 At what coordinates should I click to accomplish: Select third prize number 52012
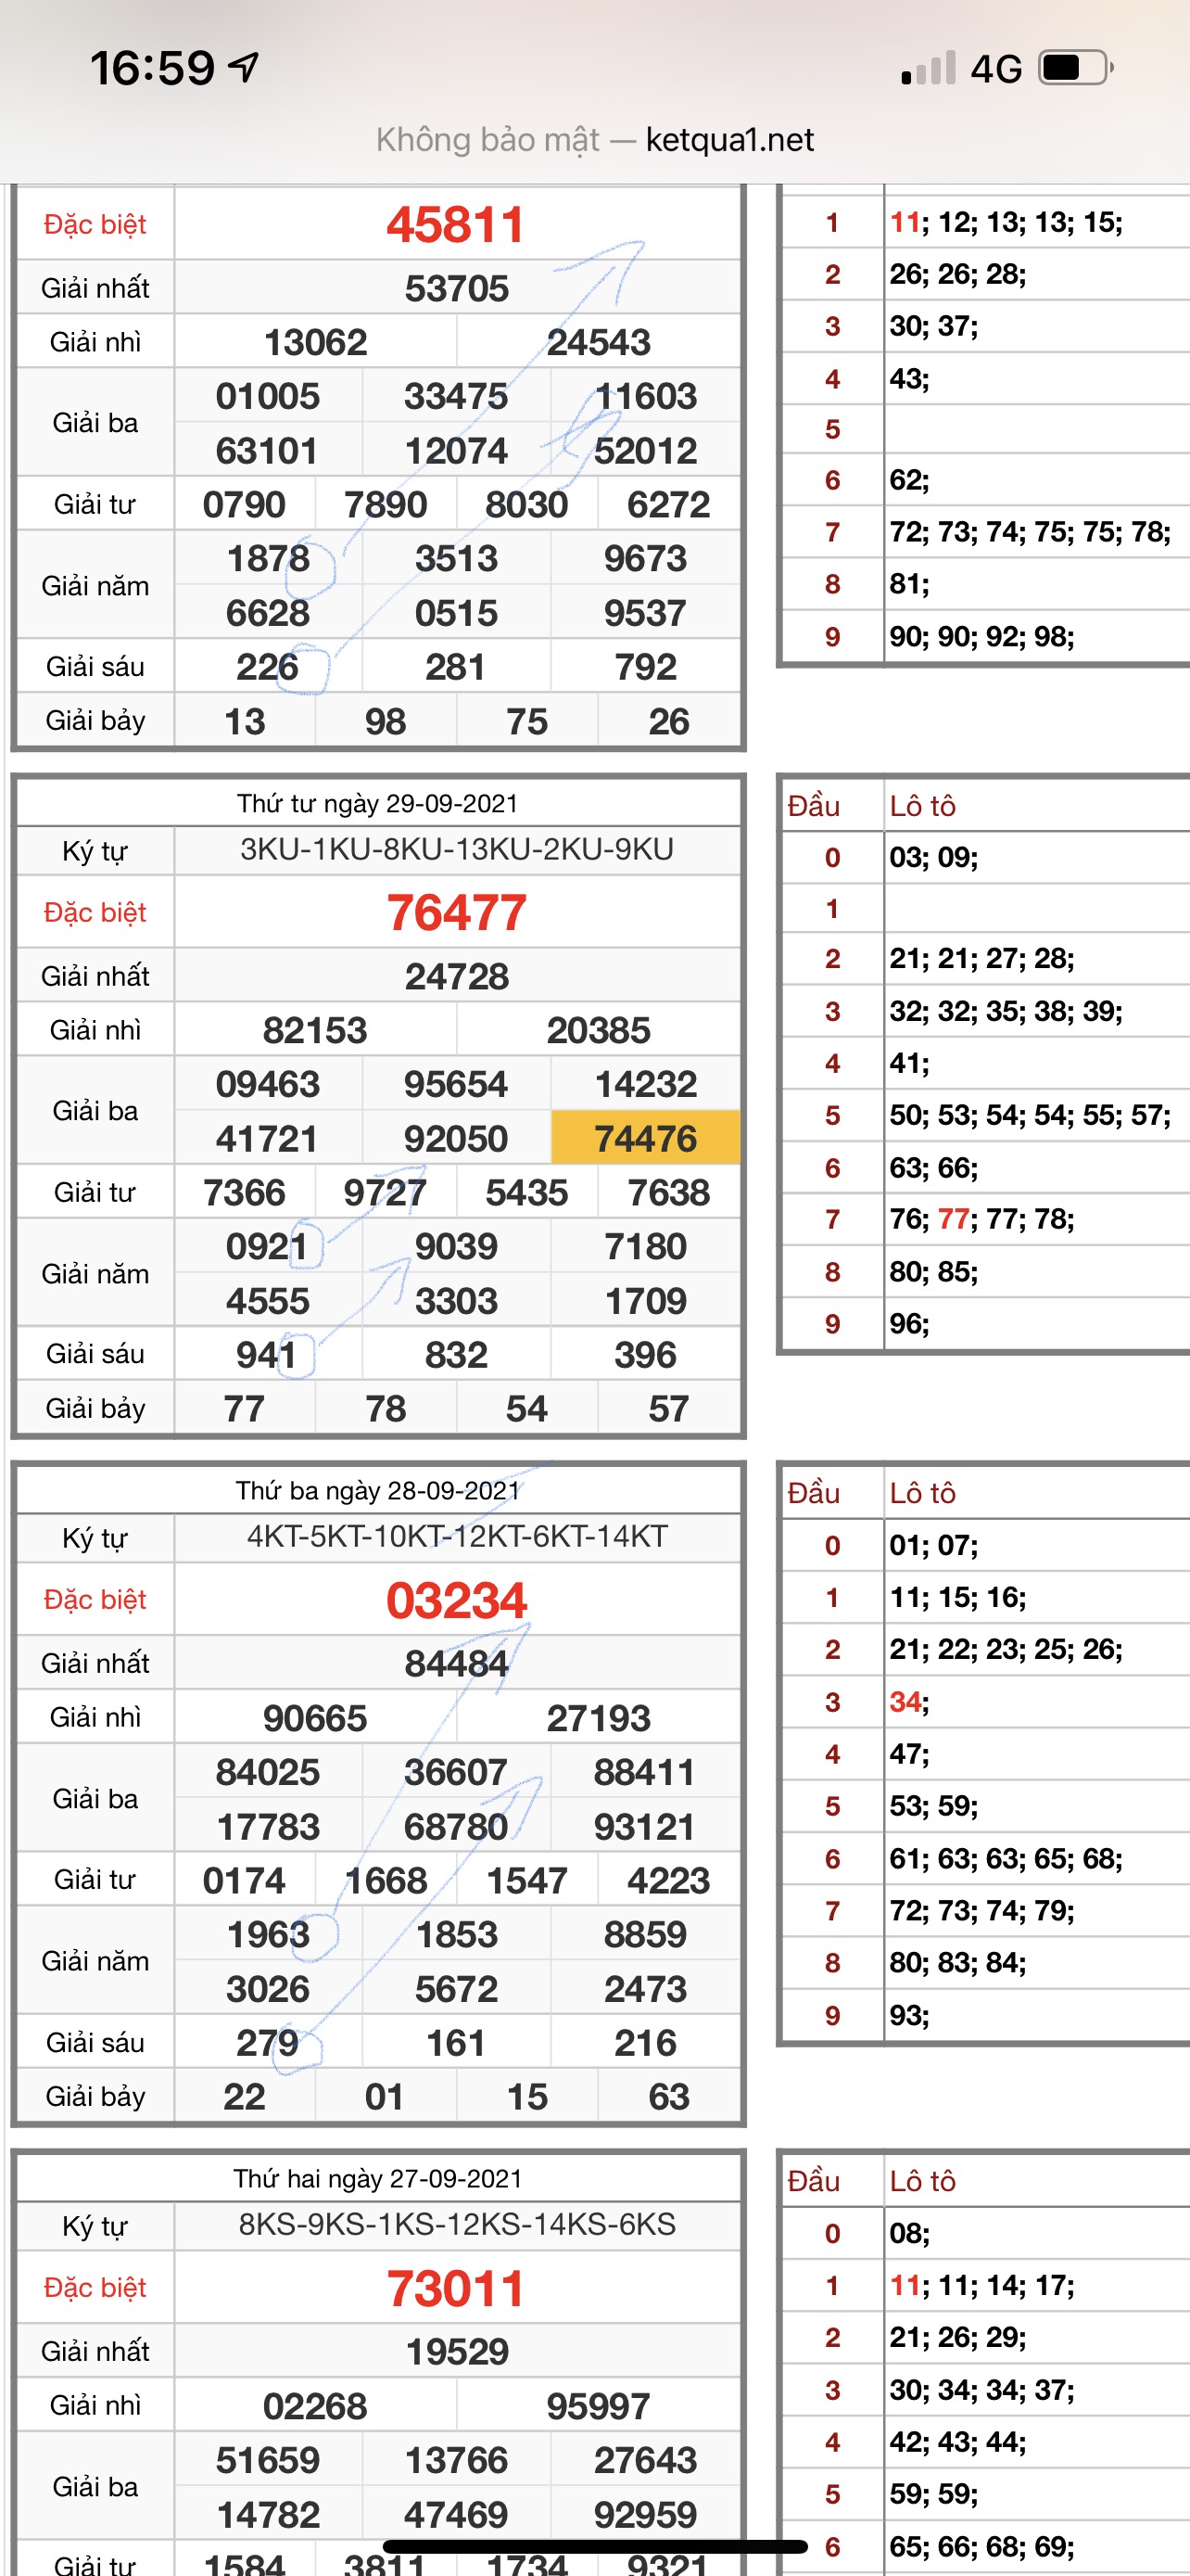[645, 451]
